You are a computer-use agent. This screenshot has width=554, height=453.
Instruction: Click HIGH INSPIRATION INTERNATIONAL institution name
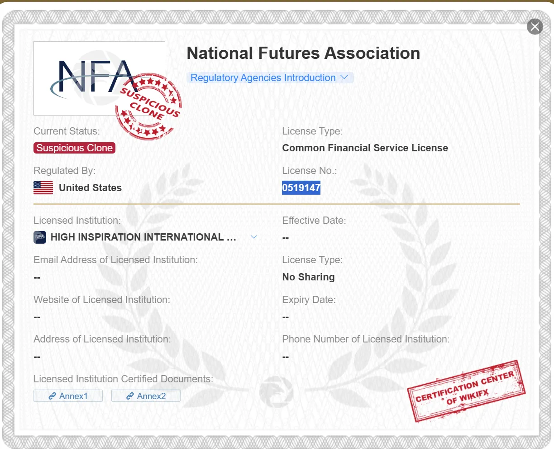pos(143,237)
